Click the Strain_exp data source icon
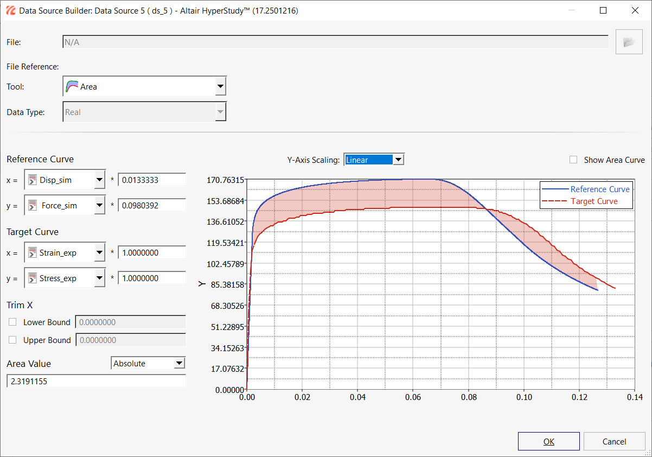The image size is (652, 457). click(x=33, y=253)
